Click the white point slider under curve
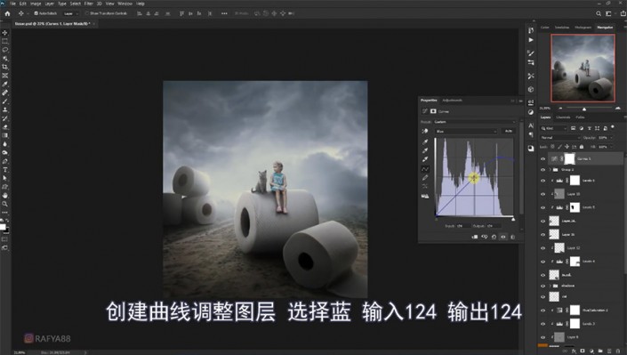Screen dimensions: 627x355 [x=513, y=220]
